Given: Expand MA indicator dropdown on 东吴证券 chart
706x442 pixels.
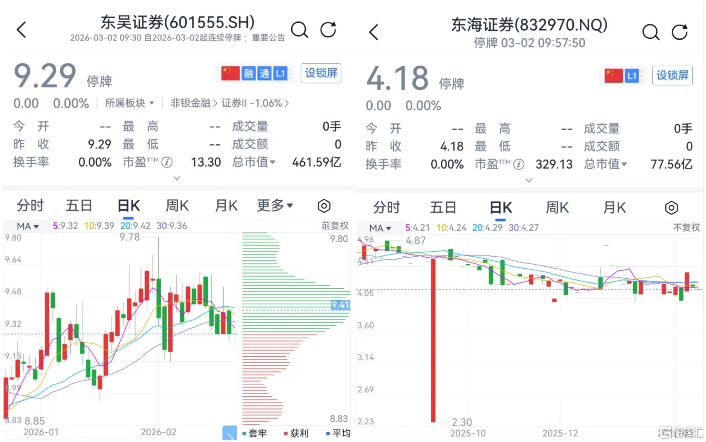Looking at the screenshot, I should [26, 226].
